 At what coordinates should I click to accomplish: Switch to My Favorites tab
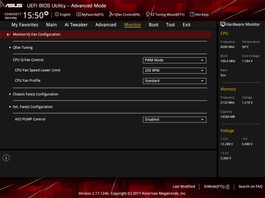point(25,25)
